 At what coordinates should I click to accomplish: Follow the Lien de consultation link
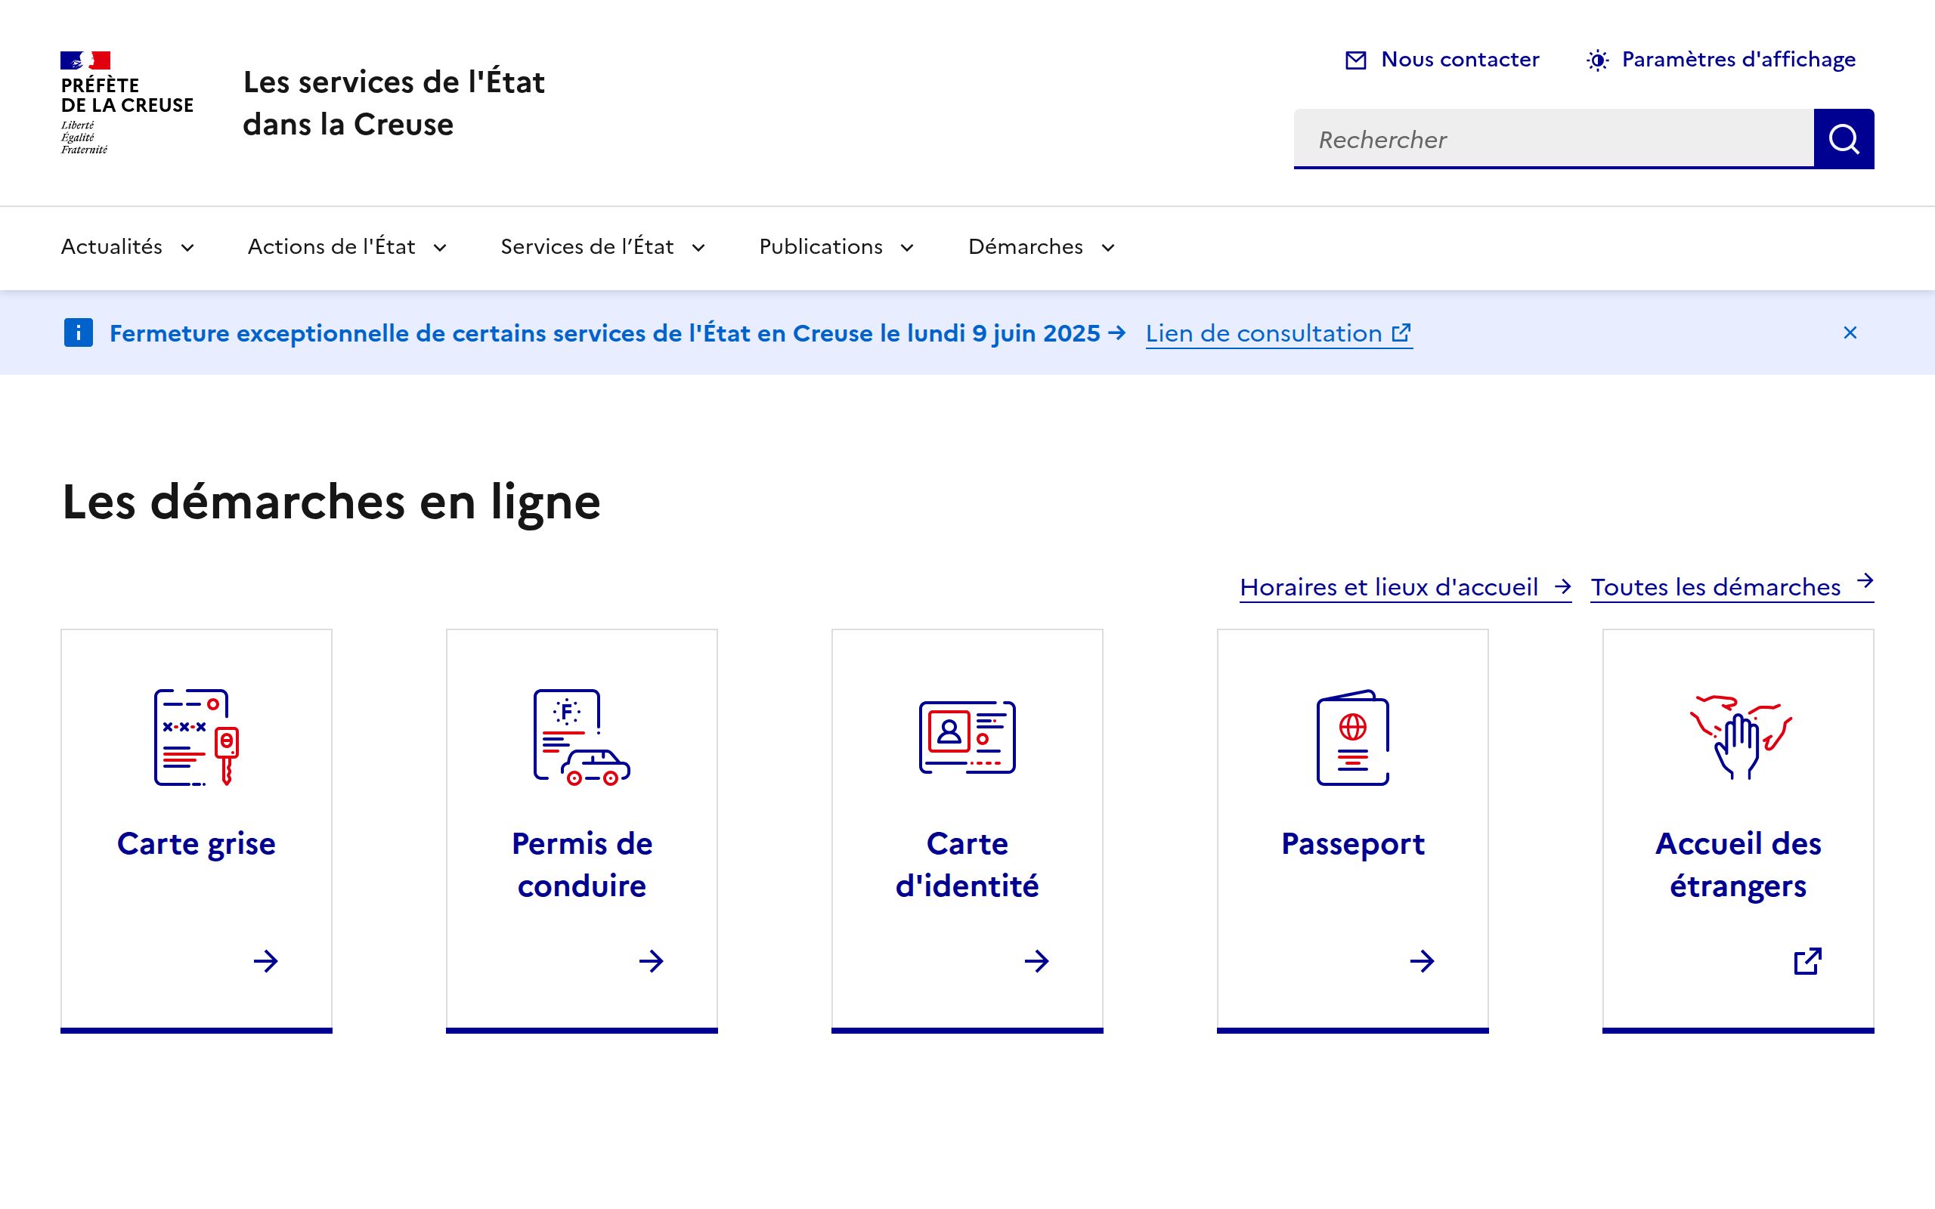[x=1279, y=333]
